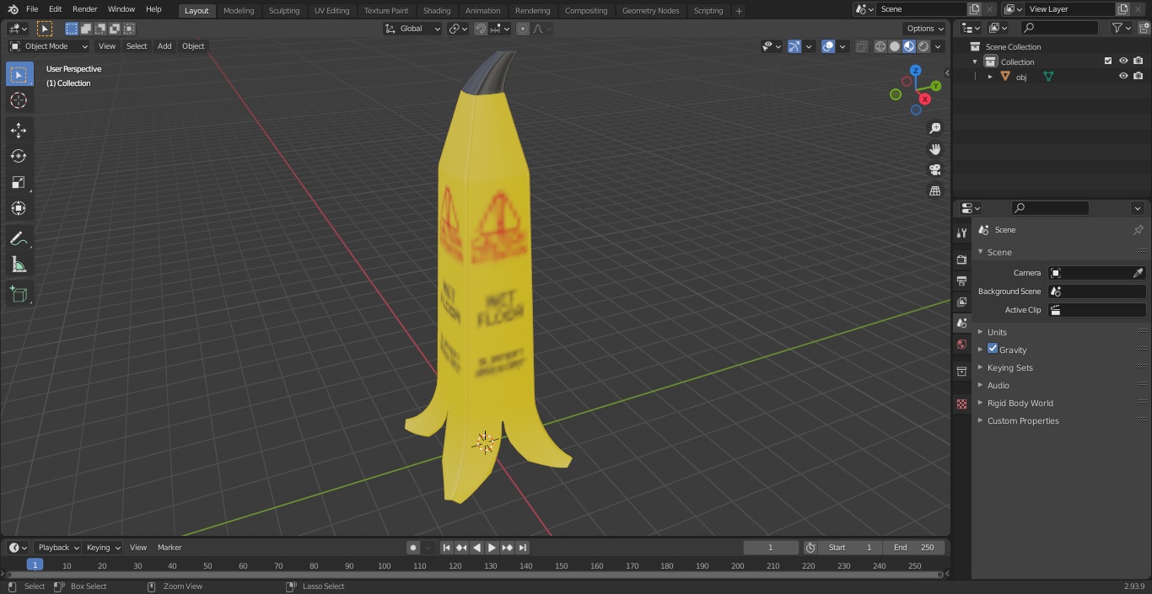Jump to the timeline end frame
This screenshot has width=1152, height=594.
pyautogui.click(x=522, y=548)
